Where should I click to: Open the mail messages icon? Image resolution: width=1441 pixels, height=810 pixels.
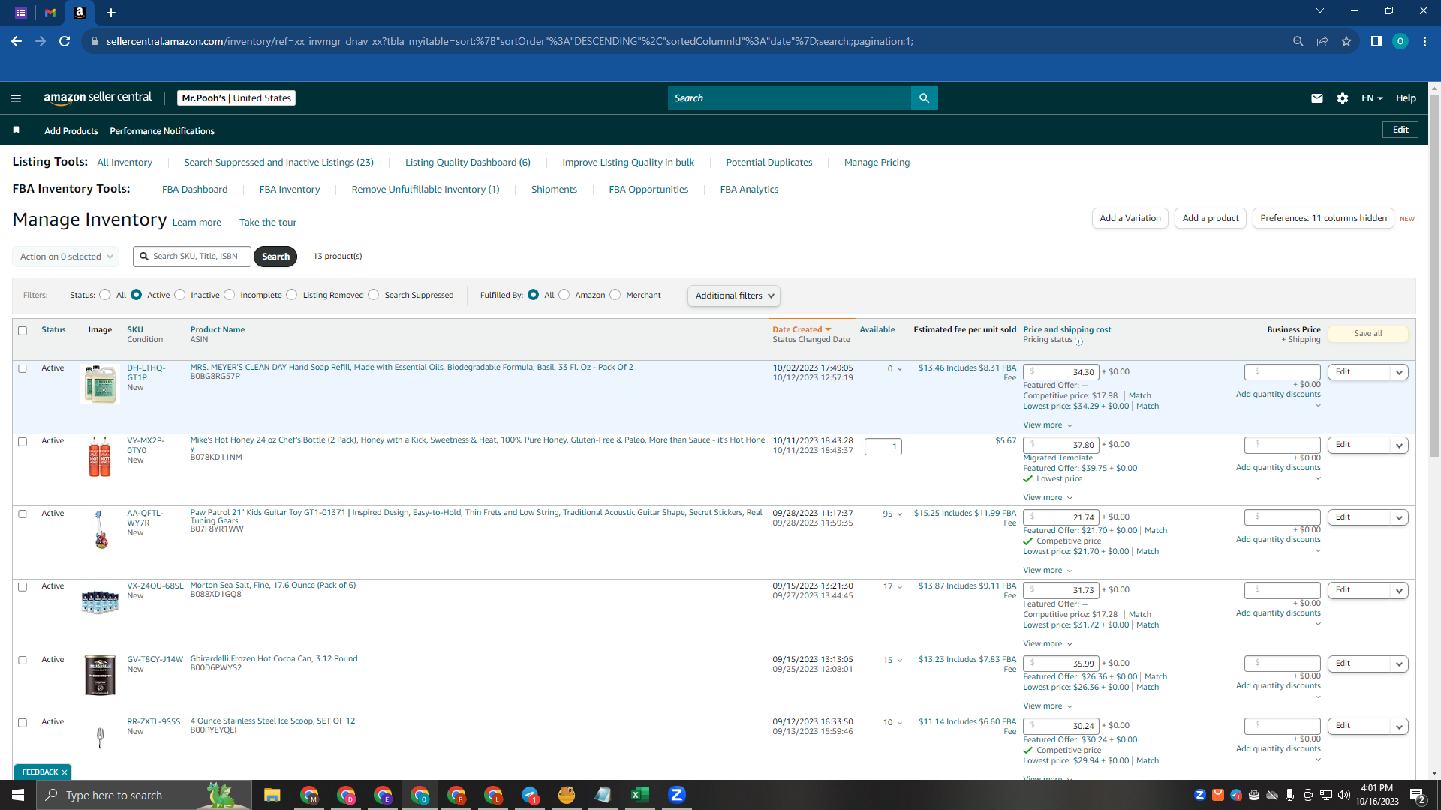[x=1317, y=98]
